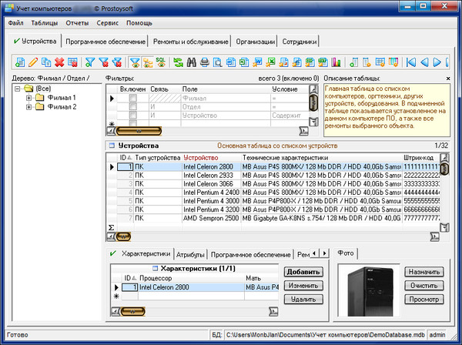Enable the Устройство filter checkbox

point(132,115)
